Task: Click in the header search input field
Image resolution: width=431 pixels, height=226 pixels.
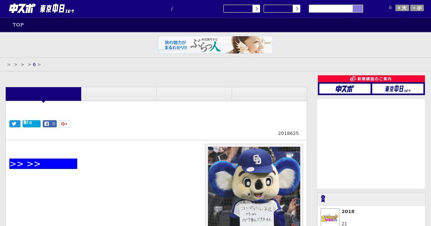Action: click(x=331, y=9)
